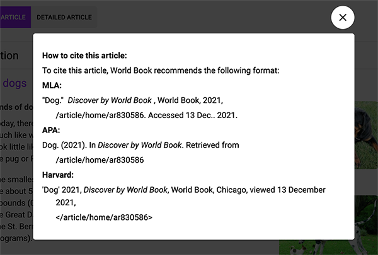Click the 'World Book recommends the following format' sentence
The height and width of the screenshot is (255, 378).
pos(161,70)
